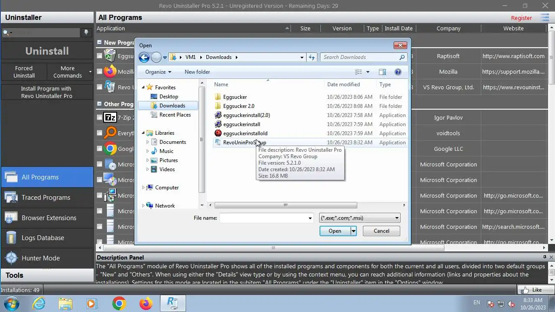The image size is (555, 312).
Task: Click in the File name field
Action: (x=263, y=218)
